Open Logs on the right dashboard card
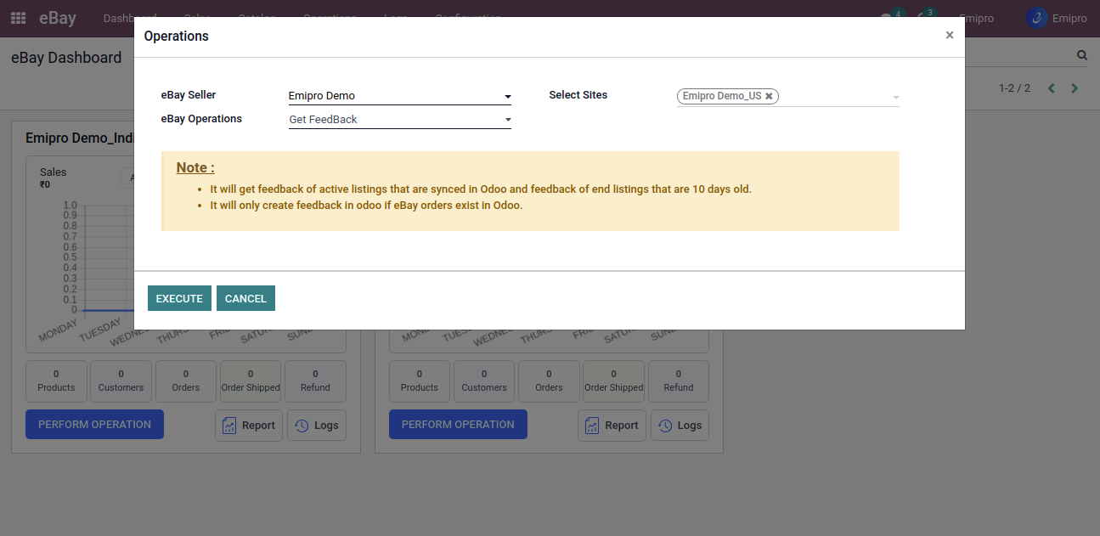The image size is (1100, 536). pyautogui.click(x=680, y=426)
